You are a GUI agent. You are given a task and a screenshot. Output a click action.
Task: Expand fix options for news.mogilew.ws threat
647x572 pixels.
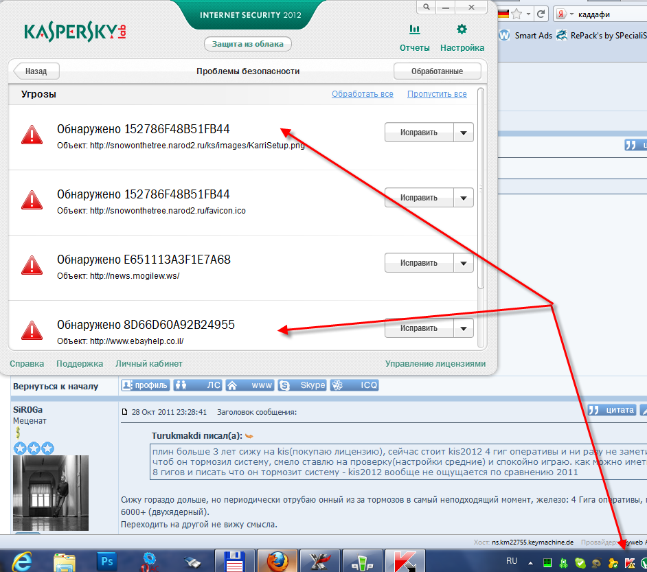pos(464,263)
